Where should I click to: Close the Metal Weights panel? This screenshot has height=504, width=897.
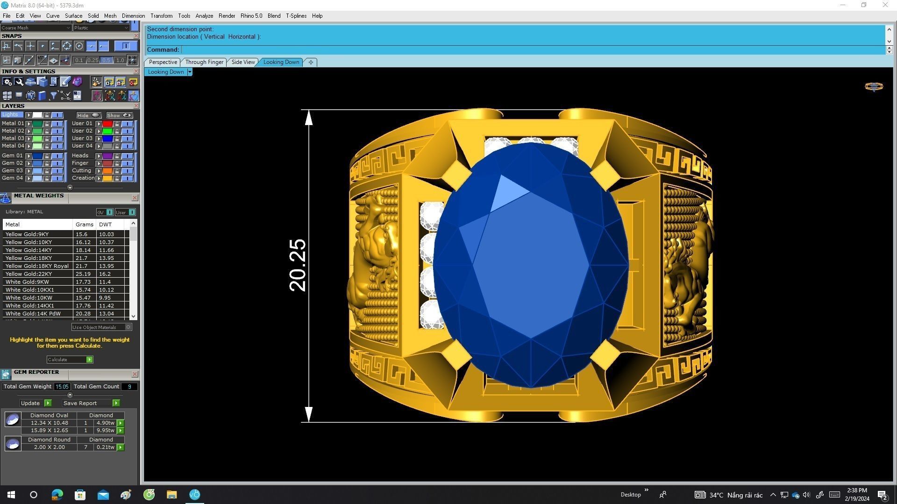pyautogui.click(x=135, y=198)
